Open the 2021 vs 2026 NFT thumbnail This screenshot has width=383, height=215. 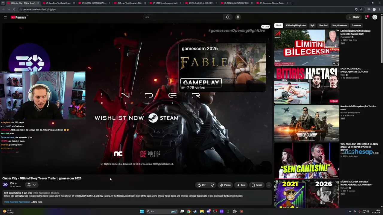click(307, 194)
